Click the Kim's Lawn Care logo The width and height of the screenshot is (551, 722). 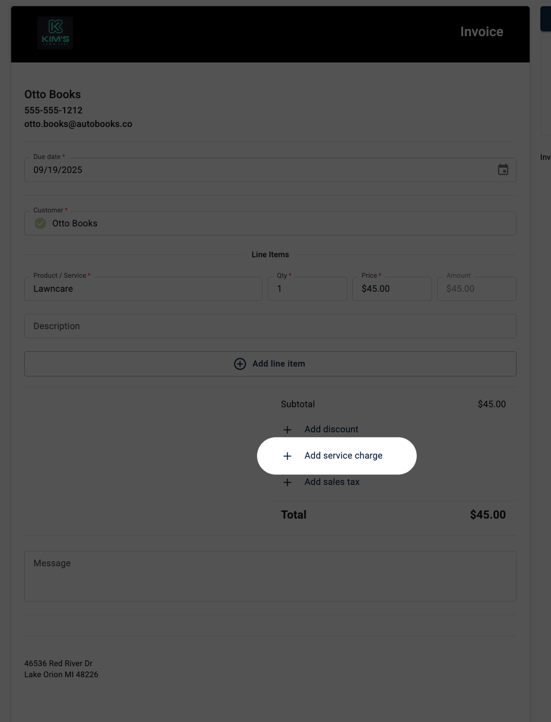click(x=55, y=33)
